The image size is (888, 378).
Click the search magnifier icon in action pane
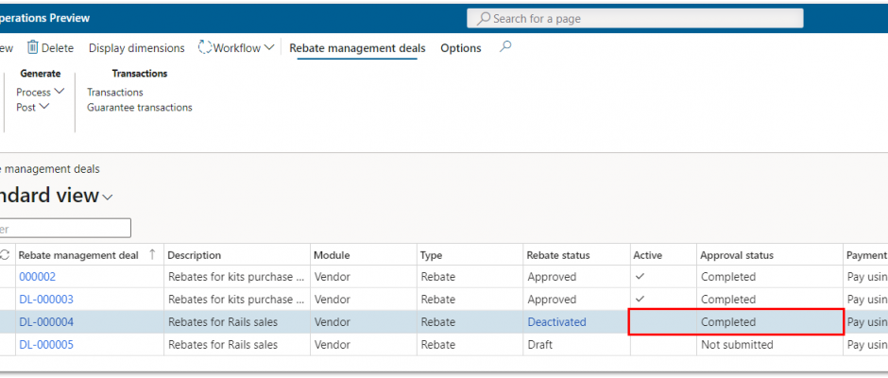[x=505, y=47]
